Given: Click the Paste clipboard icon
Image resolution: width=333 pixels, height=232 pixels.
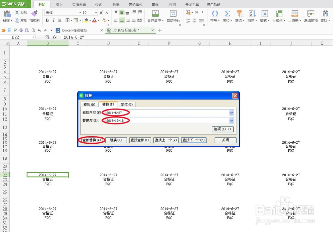Looking at the screenshot, I should tap(7, 14).
